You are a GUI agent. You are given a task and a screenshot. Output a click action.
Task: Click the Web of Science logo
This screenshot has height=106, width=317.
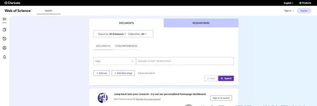pyautogui.click(x=18, y=11)
